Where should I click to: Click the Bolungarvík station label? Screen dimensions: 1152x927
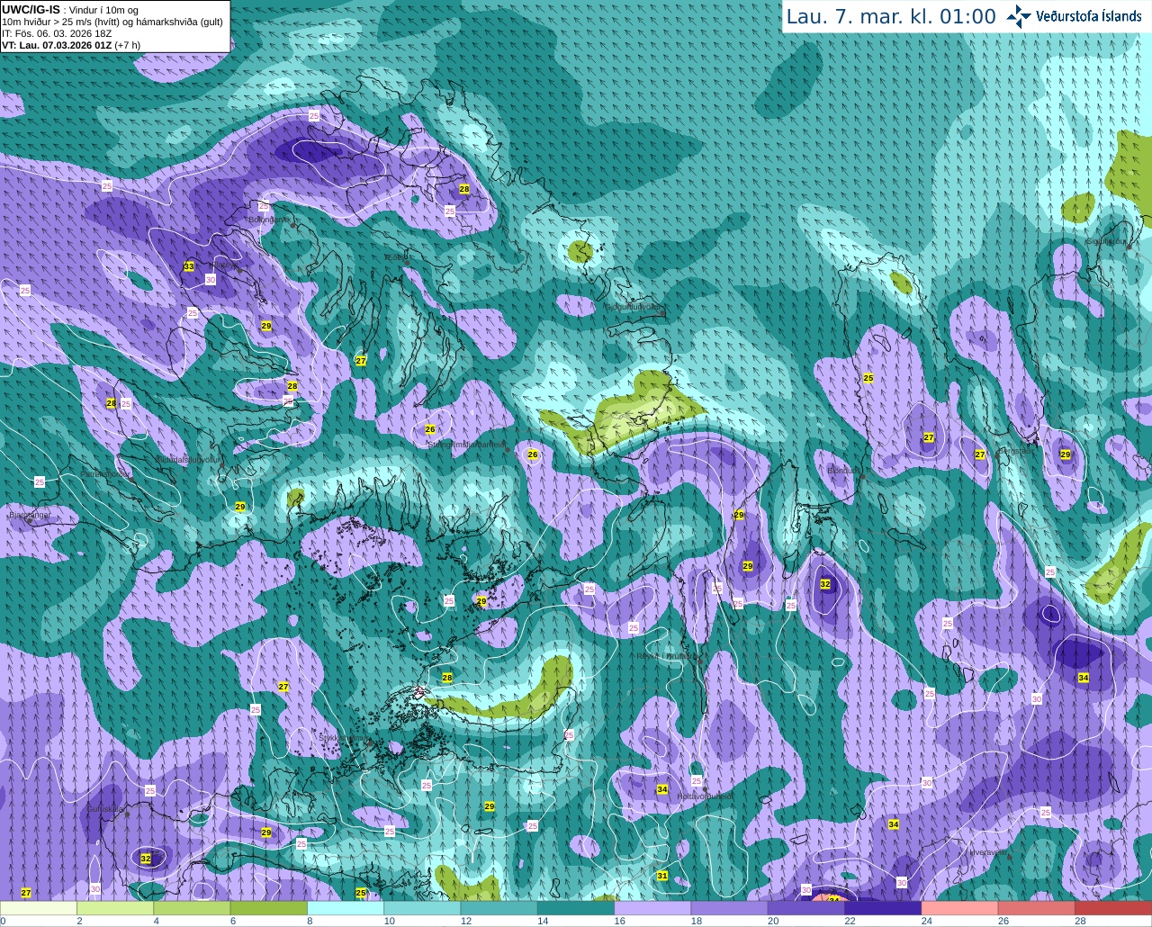coord(268,220)
